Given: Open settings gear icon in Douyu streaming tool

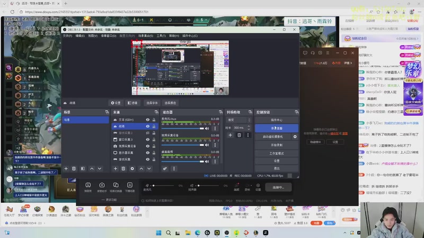Looking at the screenshot, I should tap(258, 187).
